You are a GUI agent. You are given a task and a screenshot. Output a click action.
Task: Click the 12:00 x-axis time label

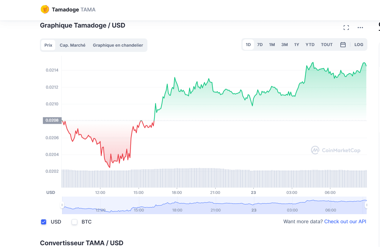[100, 192]
